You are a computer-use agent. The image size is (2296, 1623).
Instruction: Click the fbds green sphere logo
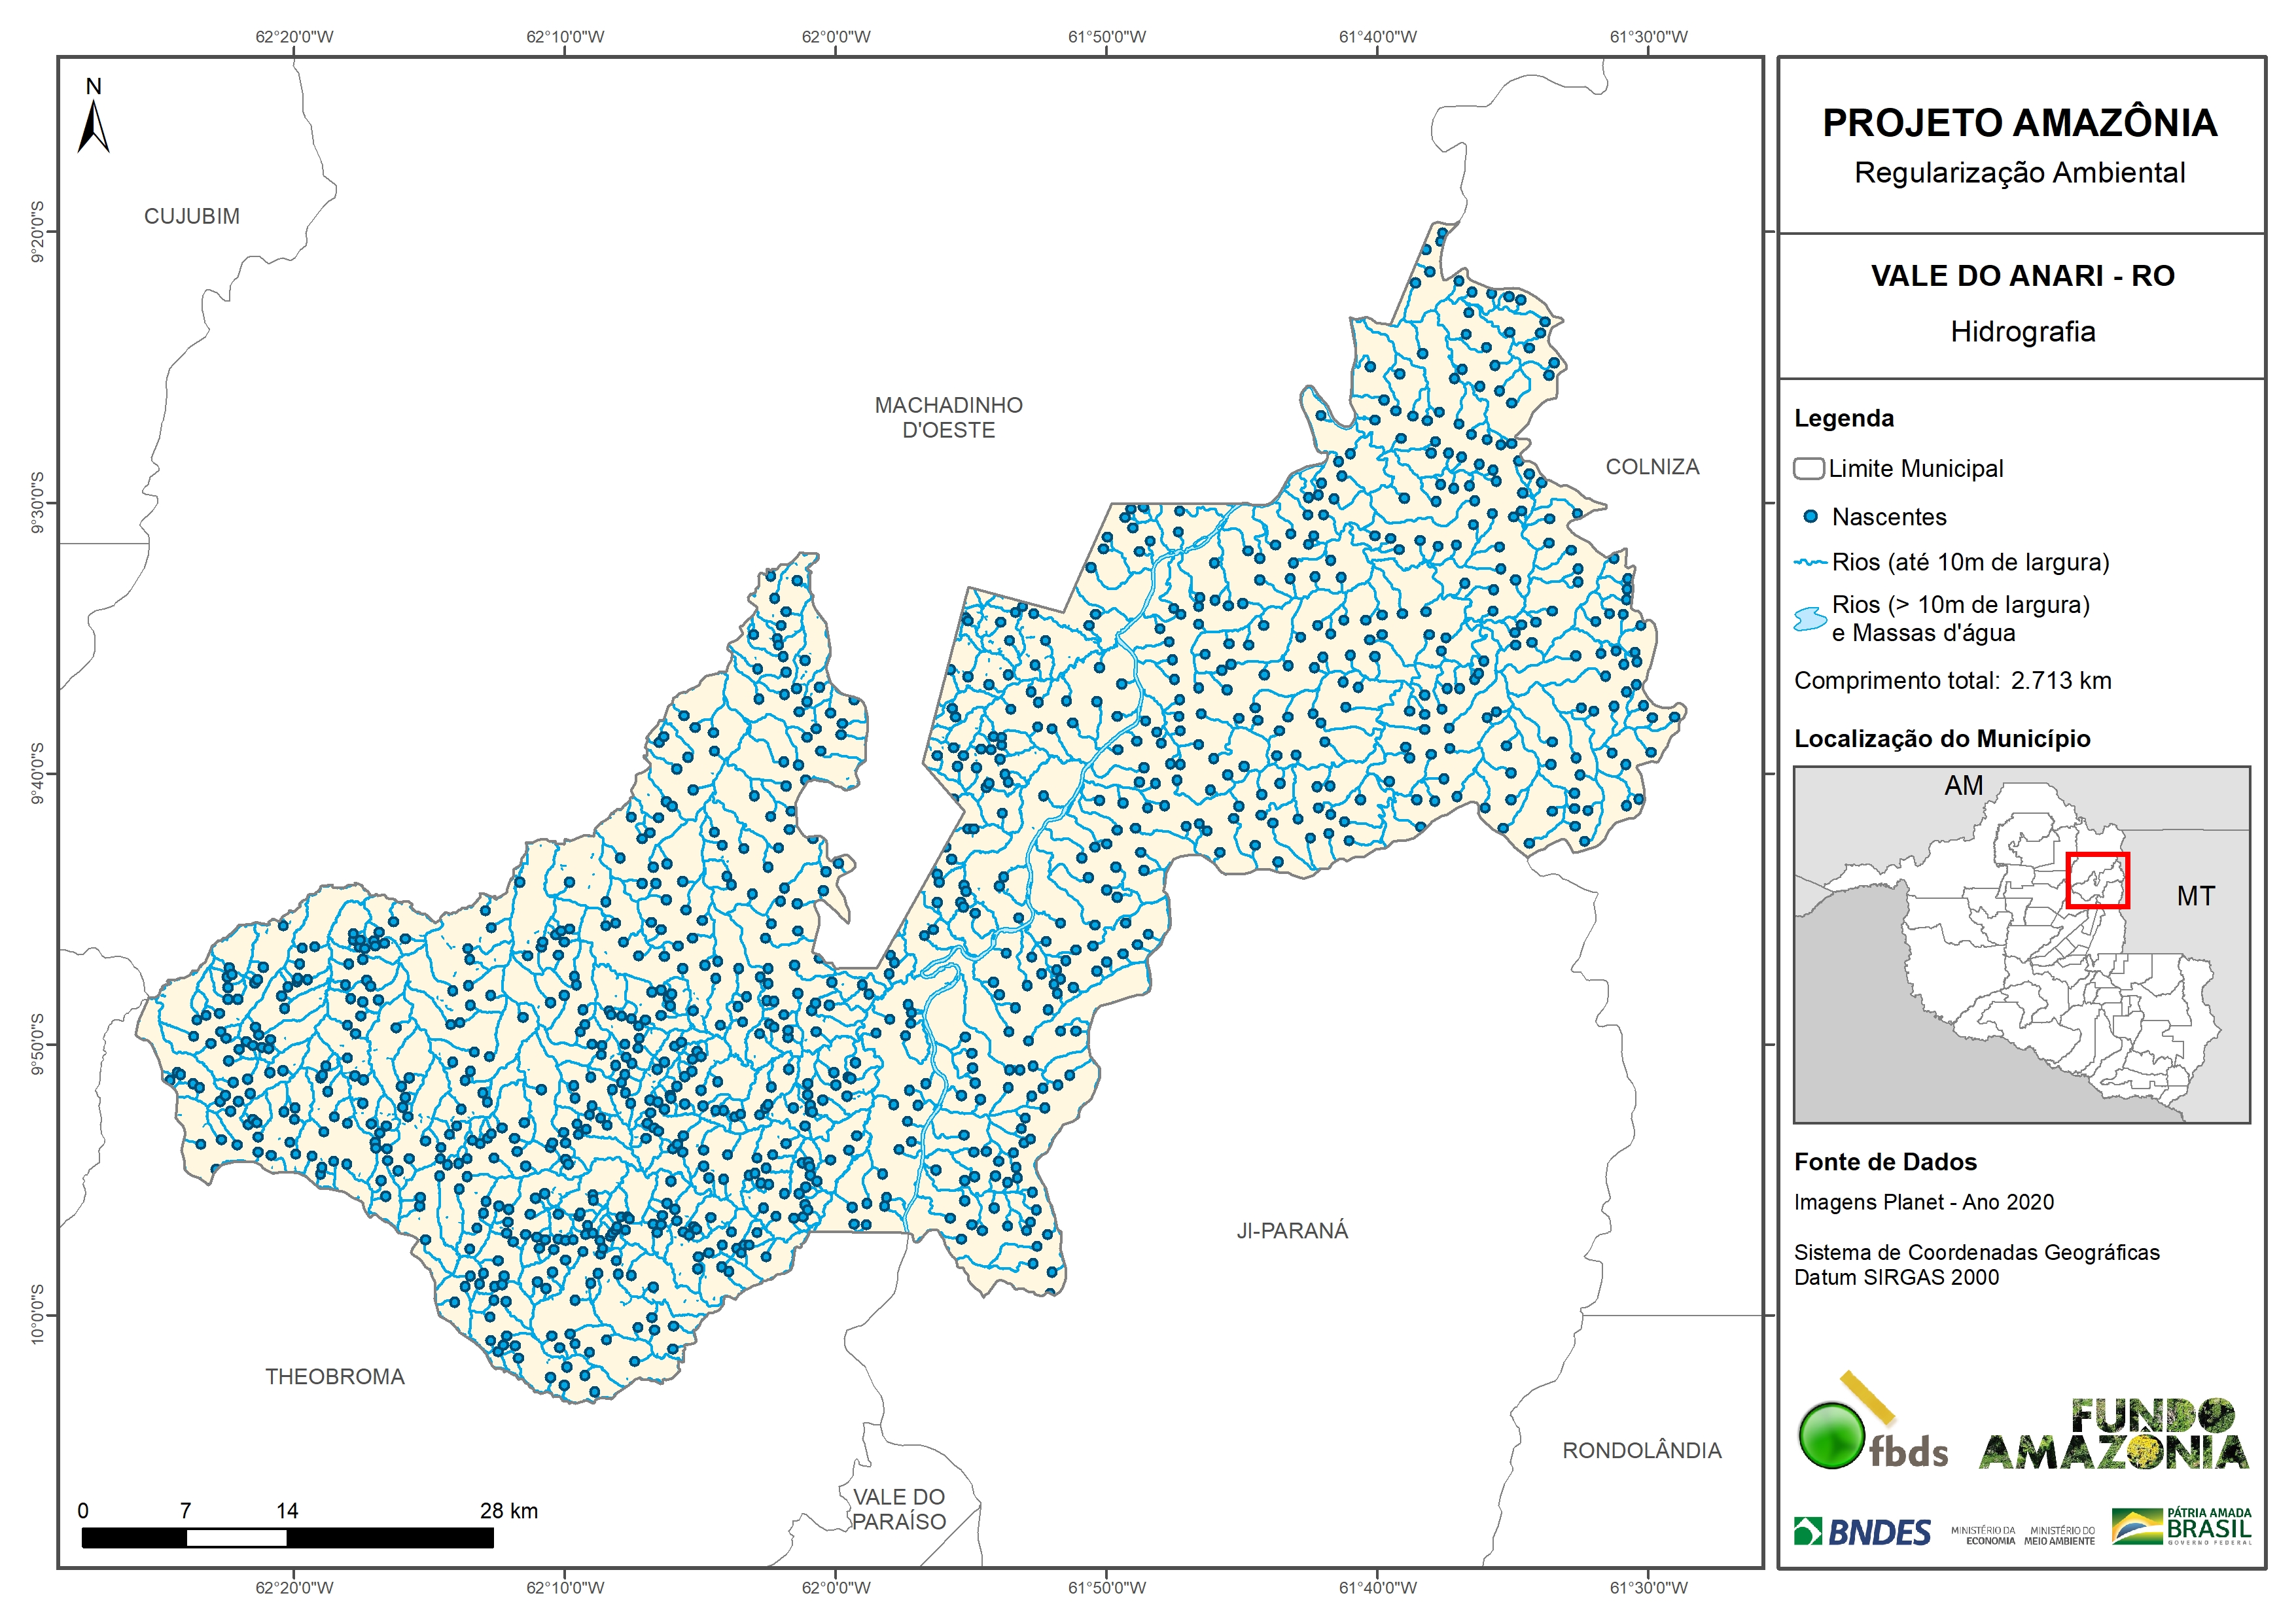1832,1435
